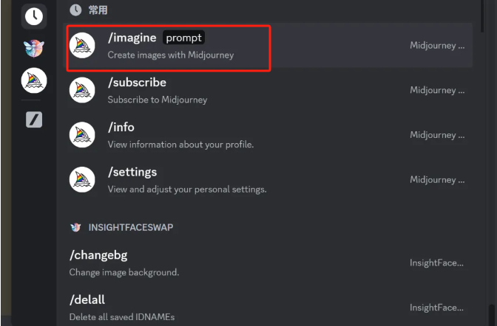Click the Midjourney avatar beside /imagine
This screenshot has width=497, height=326.
pos(82,46)
